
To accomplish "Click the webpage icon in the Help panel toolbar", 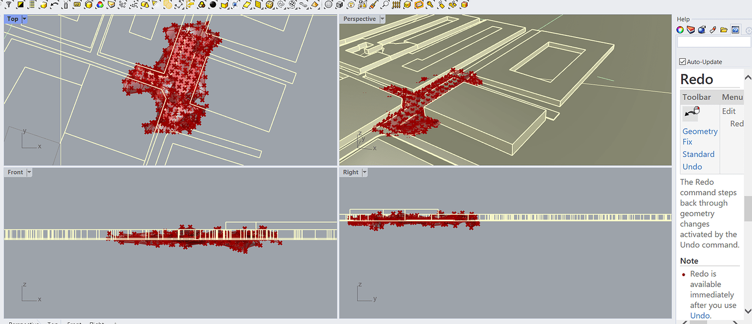I will pyautogui.click(x=735, y=29).
